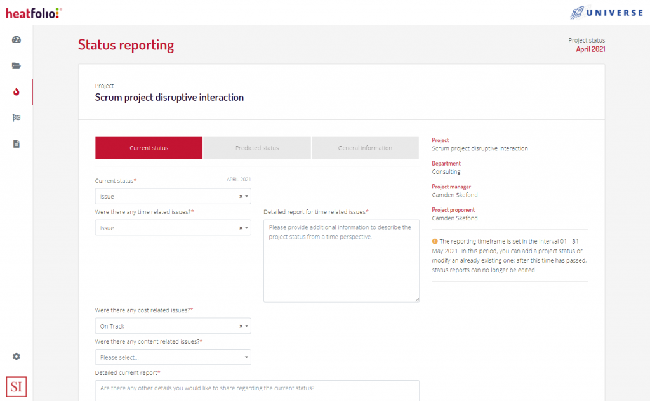The width and height of the screenshot is (650, 401).
Task: Open the Current status dropdown showing Issue
Action: click(x=173, y=196)
